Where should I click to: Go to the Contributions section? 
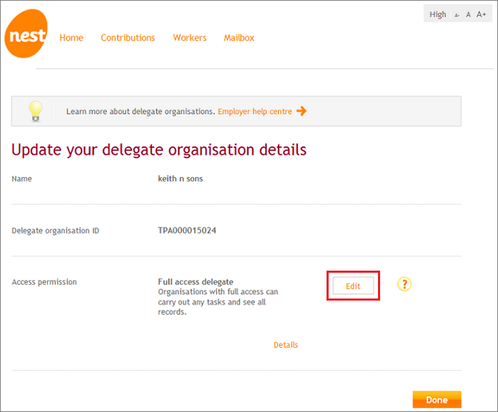128,38
